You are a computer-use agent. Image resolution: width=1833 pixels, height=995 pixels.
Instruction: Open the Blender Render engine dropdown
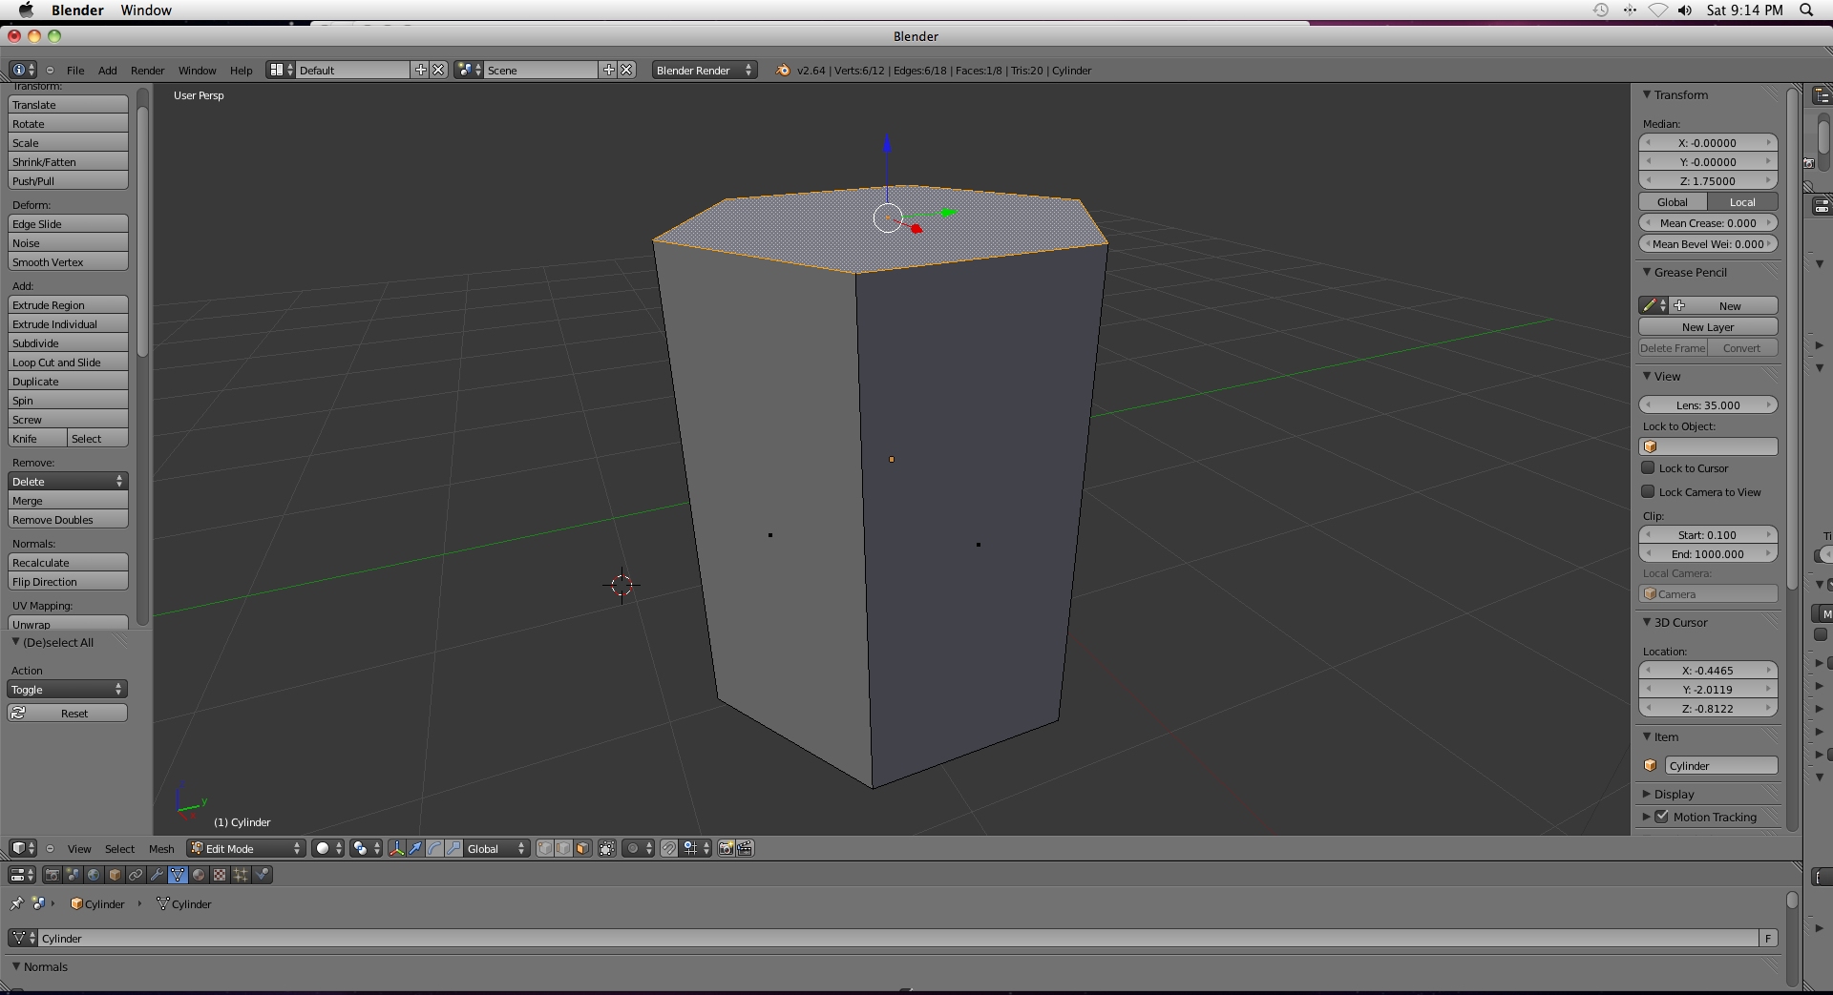pos(705,70)
